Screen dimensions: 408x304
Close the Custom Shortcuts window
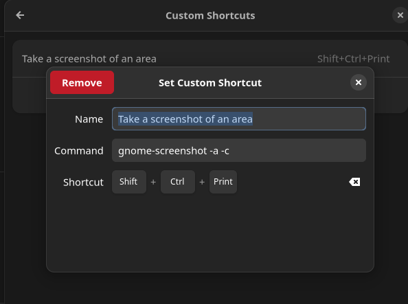pos(400,15)
